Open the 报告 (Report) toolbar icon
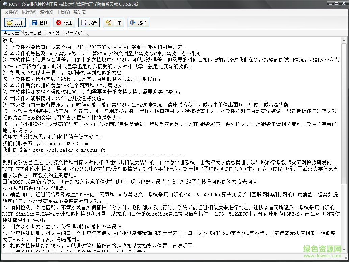The image size is (349, 262). 89,23
